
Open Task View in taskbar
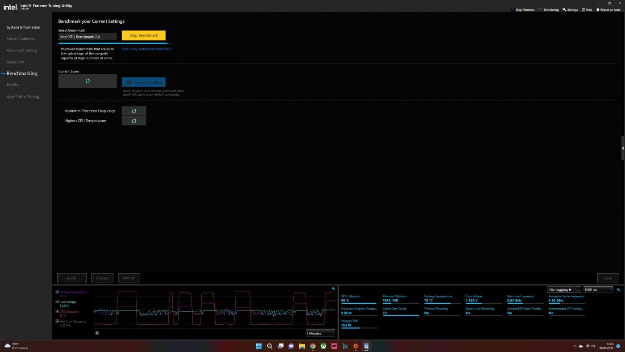280,346
